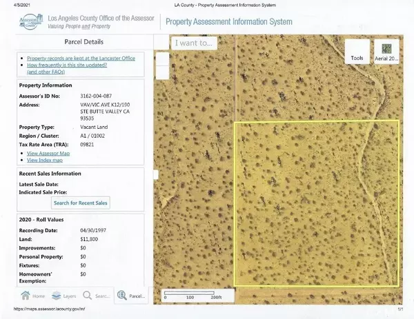Open the 'I want to...' menu
The height and width of the screenshot is (319, 414).
coord(195,43)
